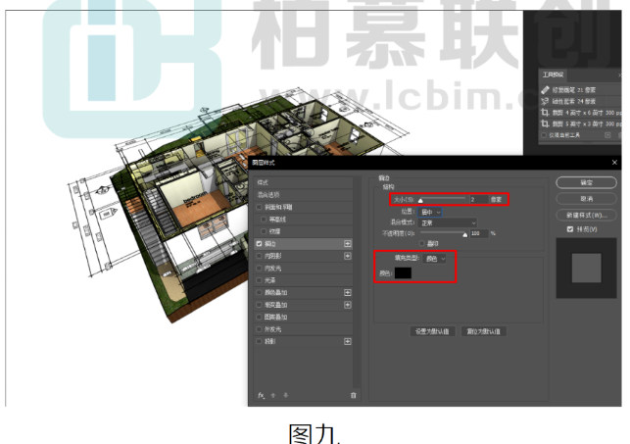The width and height of the screenshot is (630, 444).
Task: Open the 渐变叠加 row label settings
Action: pos(275,305)
